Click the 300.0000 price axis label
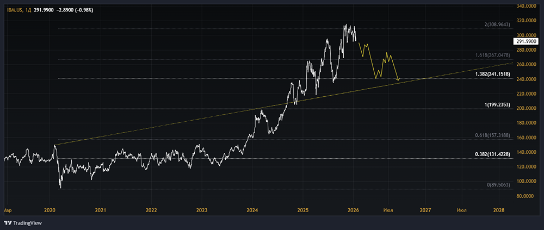Image resolution: width=544 pixels, height=230 pixels. (x=526, y=35)
